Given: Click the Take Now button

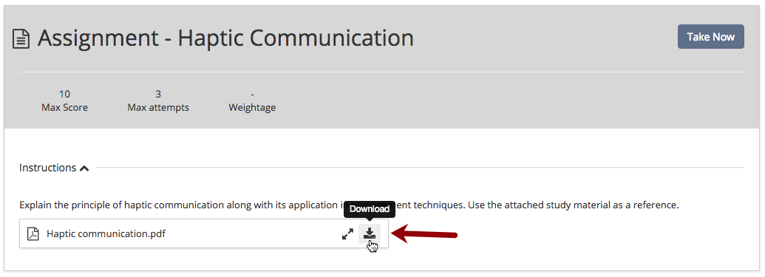Looking at the screenshot, I should click(710, 37).
